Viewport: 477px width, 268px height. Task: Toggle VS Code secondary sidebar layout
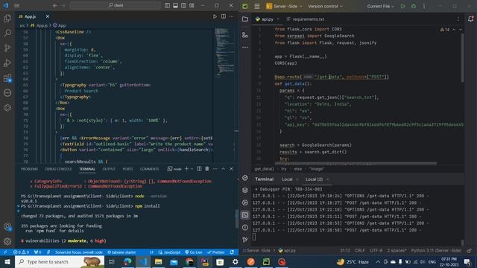coord(184,5)
